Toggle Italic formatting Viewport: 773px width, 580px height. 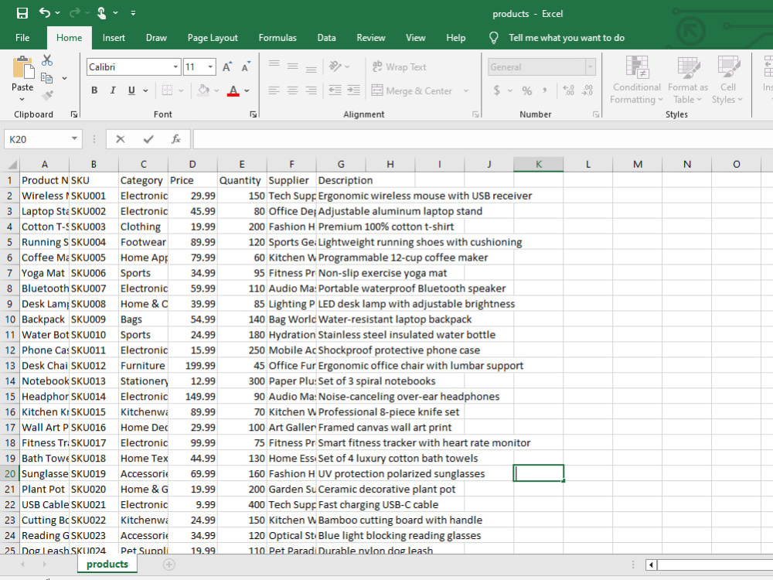coord(113,90)
